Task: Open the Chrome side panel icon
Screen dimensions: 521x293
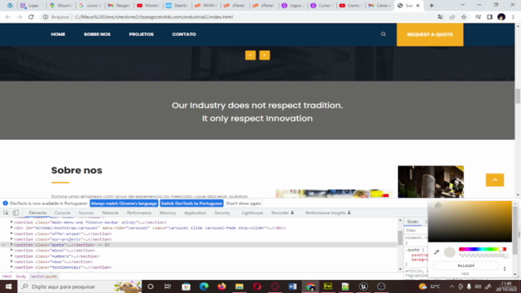Action: pyautogui.click(x=490, y=17)
